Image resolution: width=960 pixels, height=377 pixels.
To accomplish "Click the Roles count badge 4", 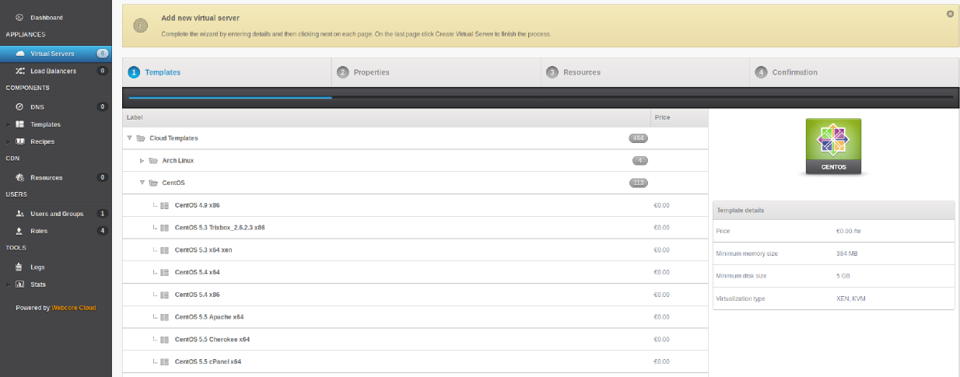I will tap(102, 231).
